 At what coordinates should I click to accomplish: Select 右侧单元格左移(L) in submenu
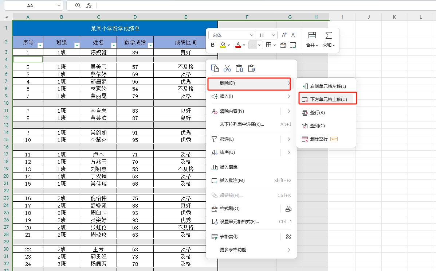pos(326,86)
